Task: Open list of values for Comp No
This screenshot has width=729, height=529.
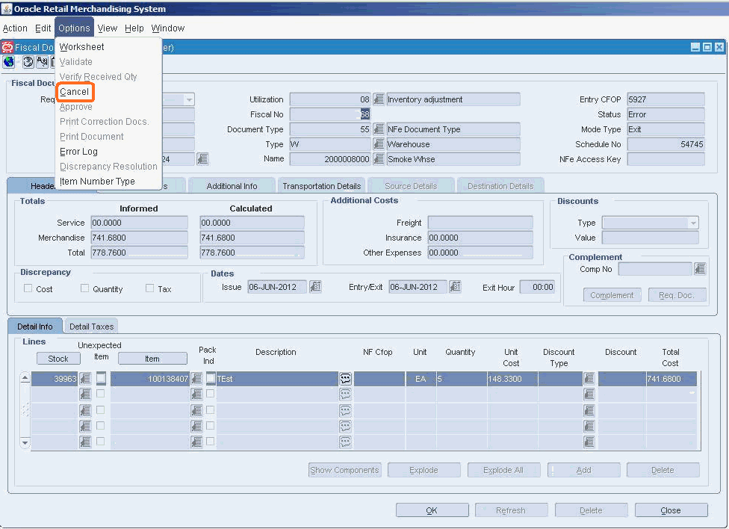Action: [700, 268]
